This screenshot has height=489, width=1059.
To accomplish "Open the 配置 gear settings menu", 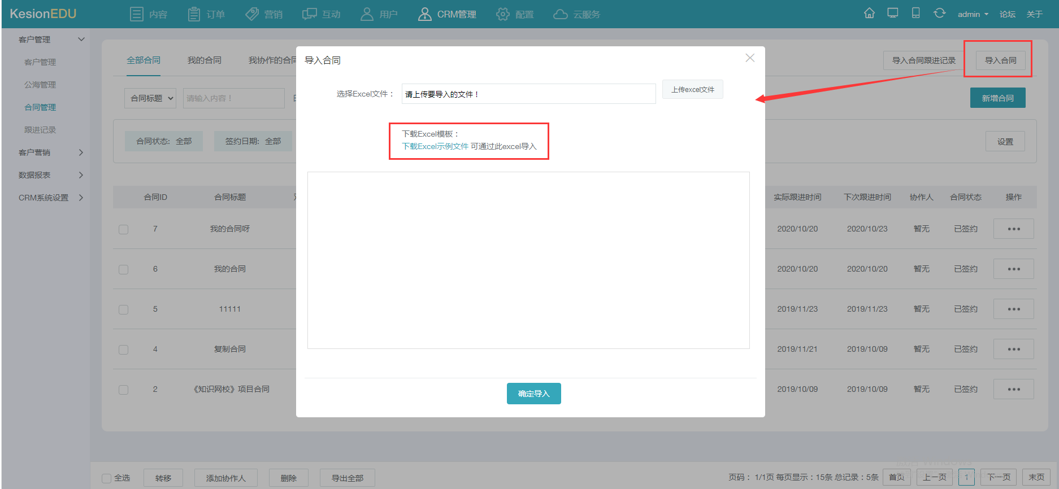I will pyautogui.click(x=515, y=14).
